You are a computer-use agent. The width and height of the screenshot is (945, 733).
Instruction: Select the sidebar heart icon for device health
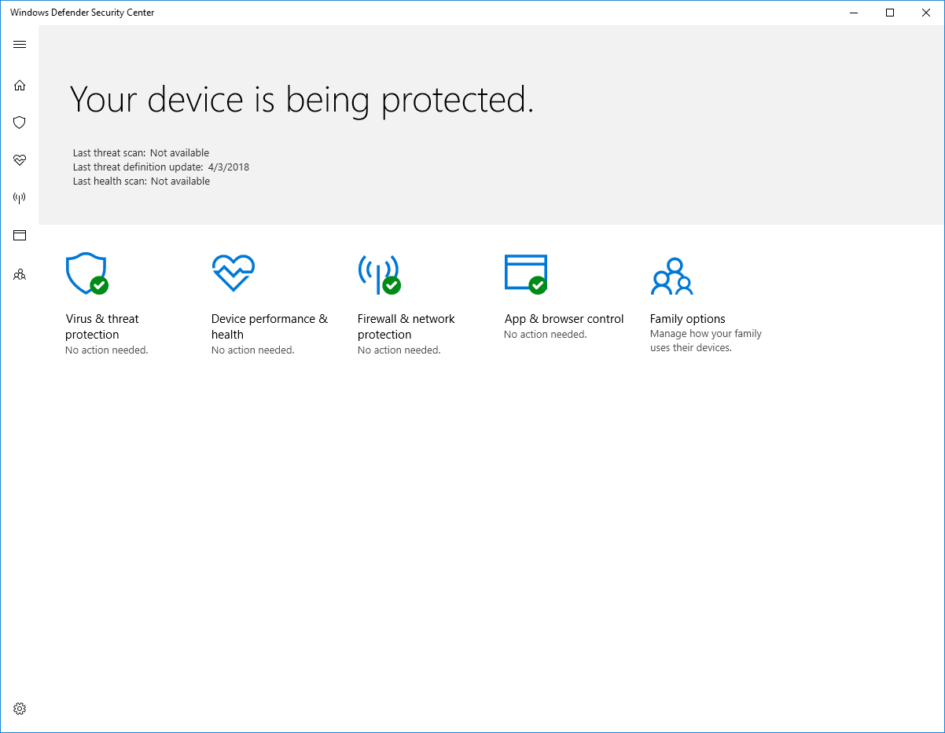pyautogui.click(x=20, y=160)
